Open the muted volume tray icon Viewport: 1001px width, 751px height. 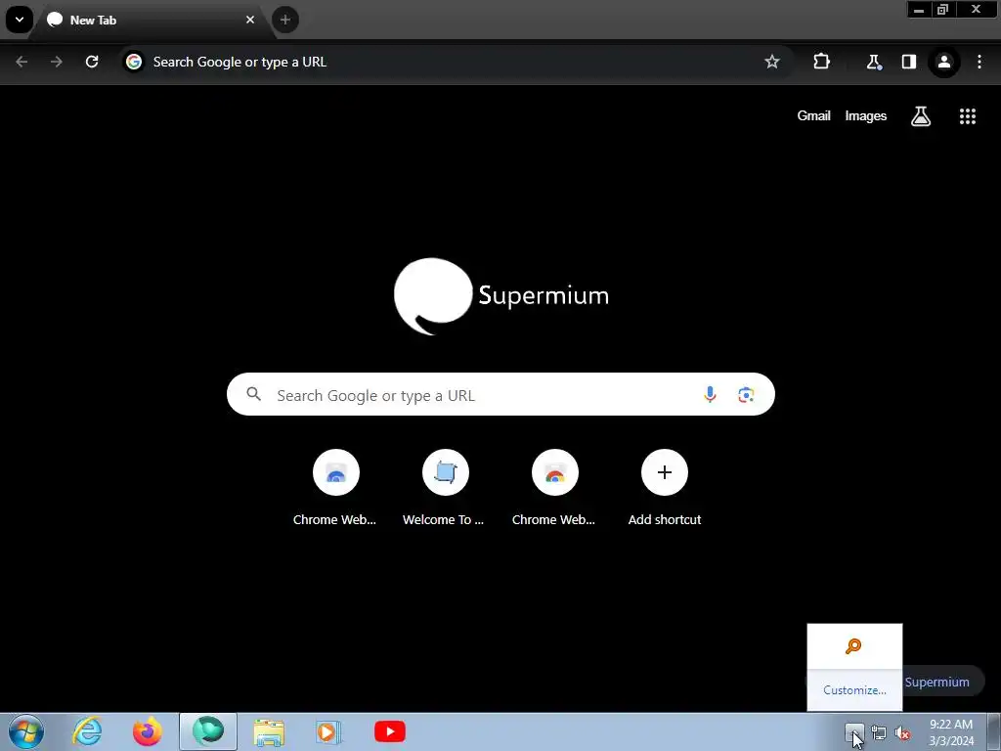(902, 733)
